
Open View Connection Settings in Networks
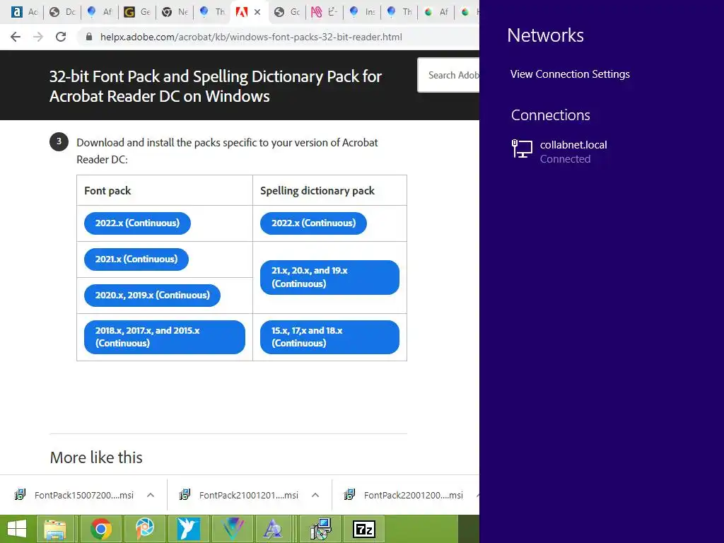pos(570,74)
